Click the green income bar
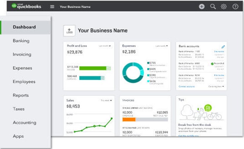 tap(95, 68)
